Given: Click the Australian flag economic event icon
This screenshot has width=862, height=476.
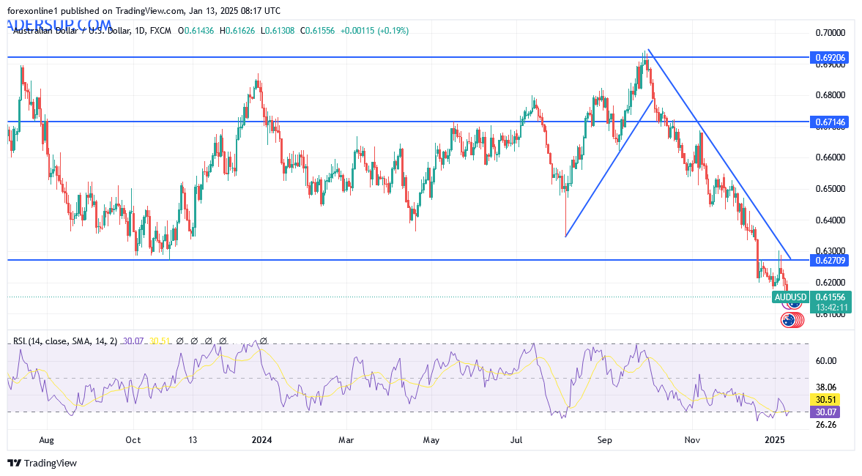Looking at the screenshot, I should coord(789,320).
